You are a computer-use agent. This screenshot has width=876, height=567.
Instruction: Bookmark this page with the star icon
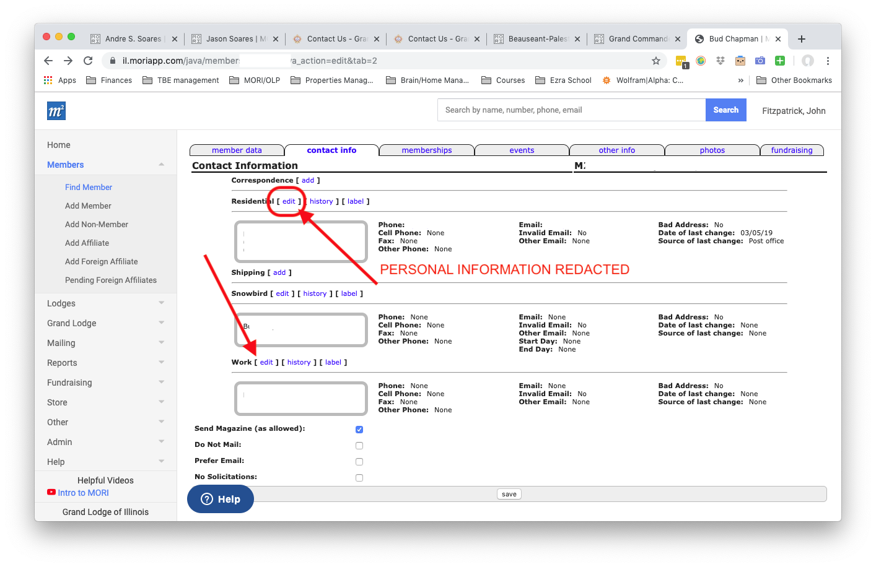coord(656,61)
